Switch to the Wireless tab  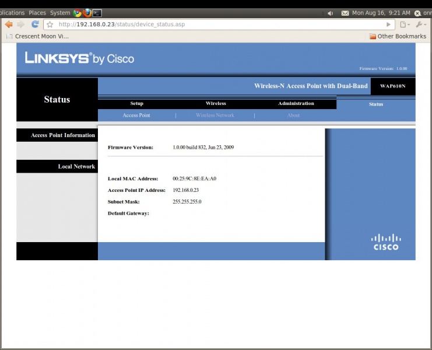click(216, 103)
